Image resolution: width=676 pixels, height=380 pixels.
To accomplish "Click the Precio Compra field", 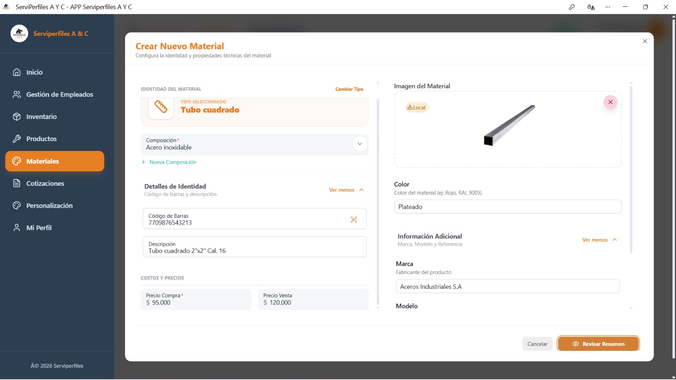I will click(x=196, y=299).
